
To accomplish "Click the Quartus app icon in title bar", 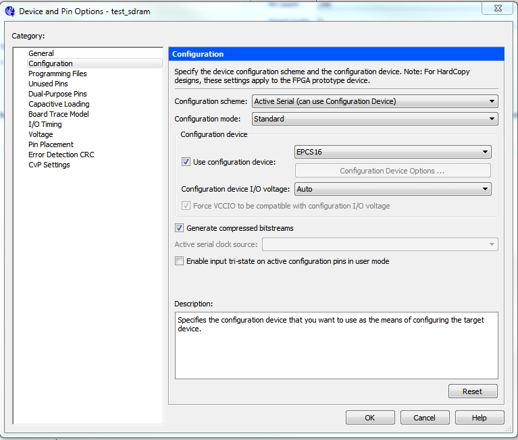I will click(x=10, y=11).
